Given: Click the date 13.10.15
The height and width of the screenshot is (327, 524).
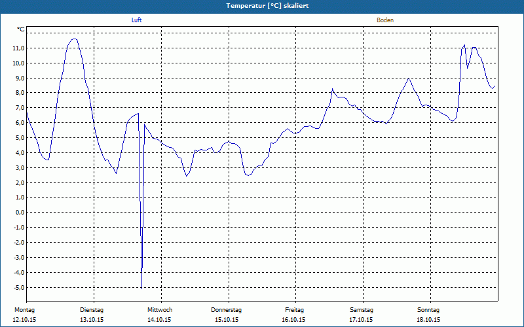Looking at the screenshot, I should [x=92, y=320].
